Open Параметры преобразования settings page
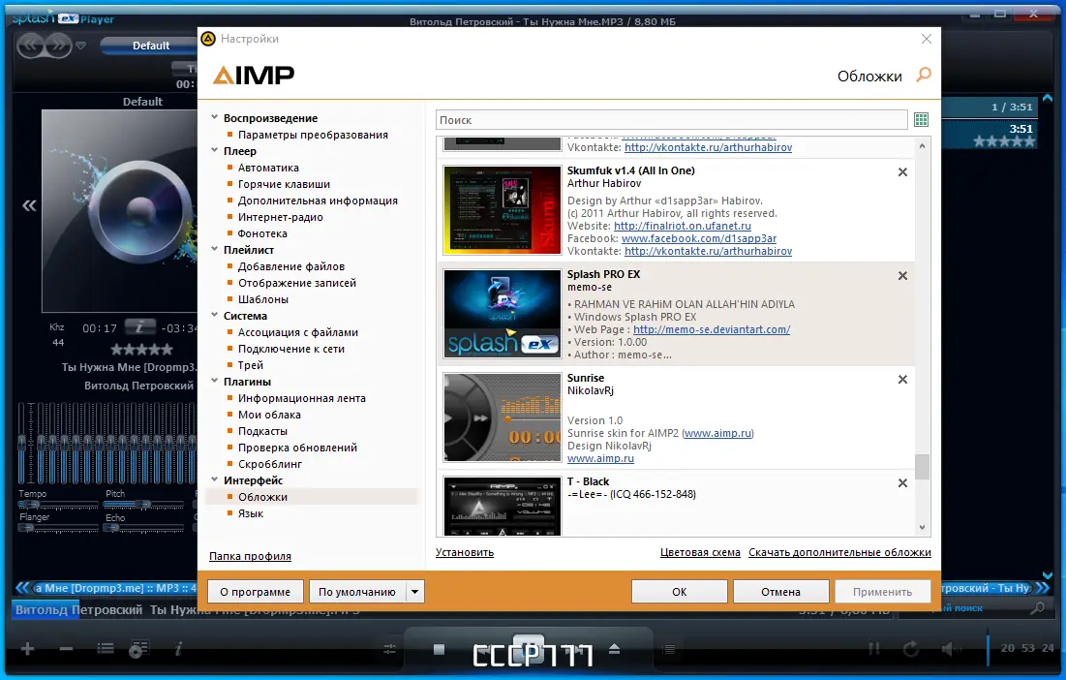This screenshot has height=680, width=1066. click(x=313, y=135)
